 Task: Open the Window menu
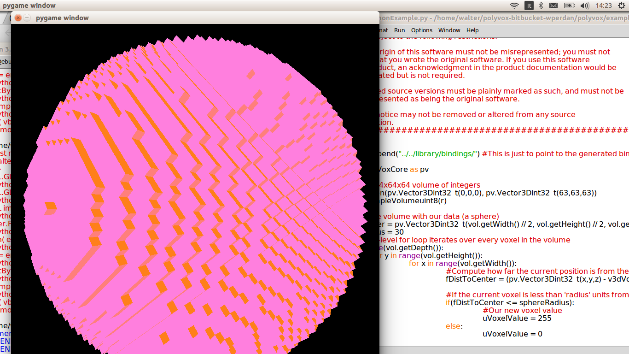click(449, 30)
